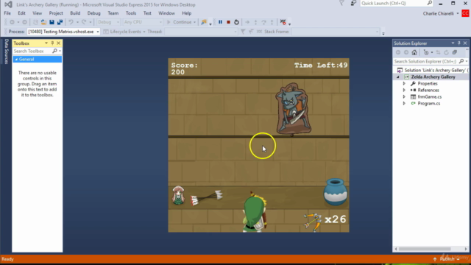Open the Continue button dropdown arrow

[194, 22]
